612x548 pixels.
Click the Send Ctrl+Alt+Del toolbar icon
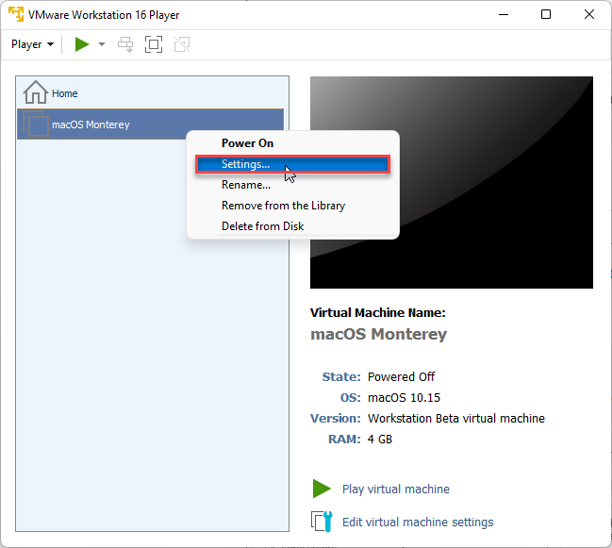(x=125, y=44)
